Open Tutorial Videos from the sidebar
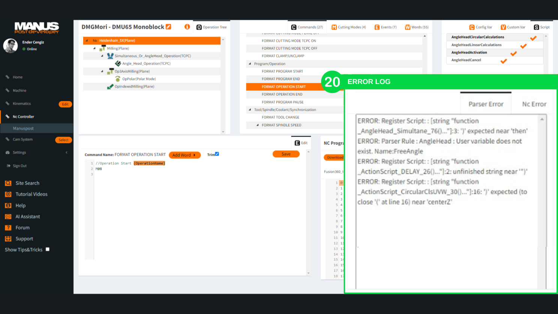Image resolution: width=558 pixels, height=314 pixels. click(31, 194)
